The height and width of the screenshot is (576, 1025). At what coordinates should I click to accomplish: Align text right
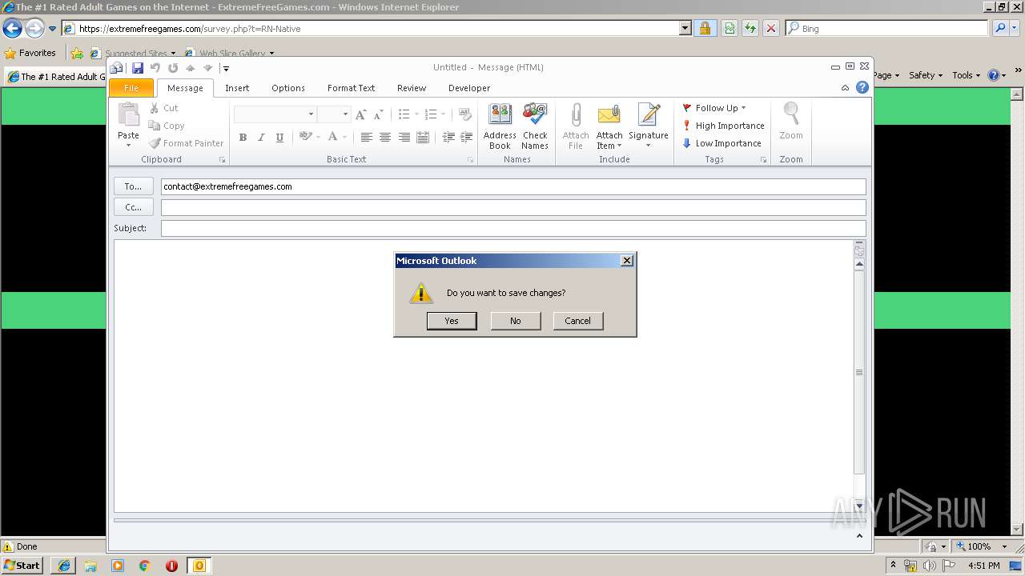404,138
